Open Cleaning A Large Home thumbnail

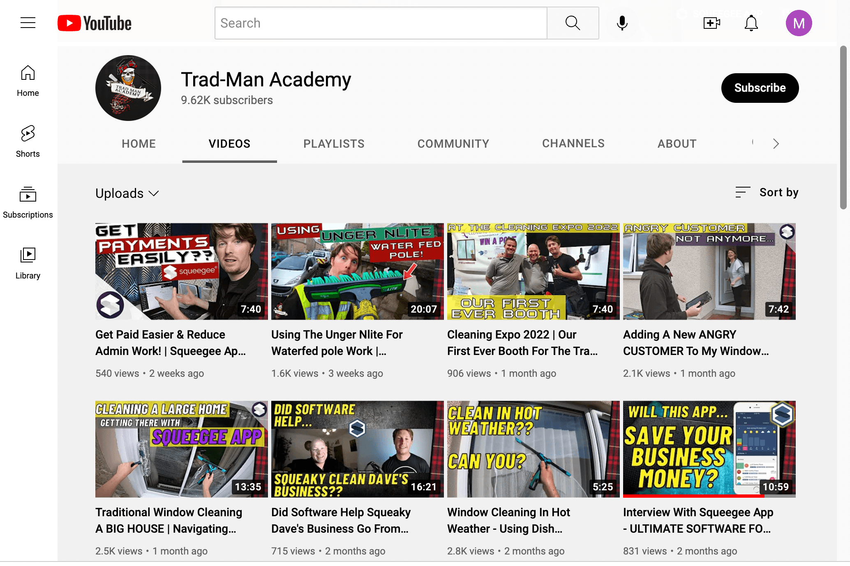182,449
